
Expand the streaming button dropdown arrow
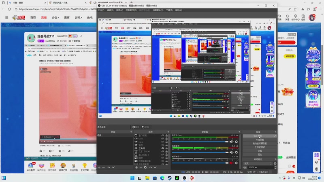pyautogui.click(x=275, y=136)
